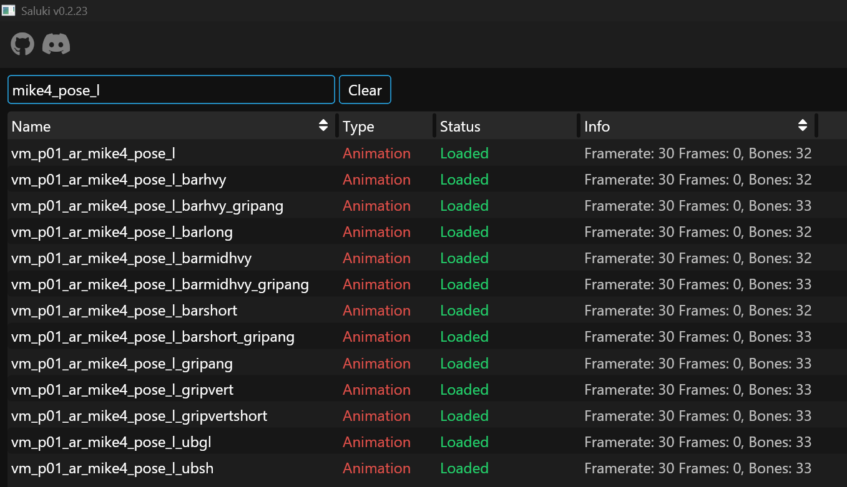Focus the mike4_pose_l search field
The height and width of the screenshot is (487, 847).
171,90
